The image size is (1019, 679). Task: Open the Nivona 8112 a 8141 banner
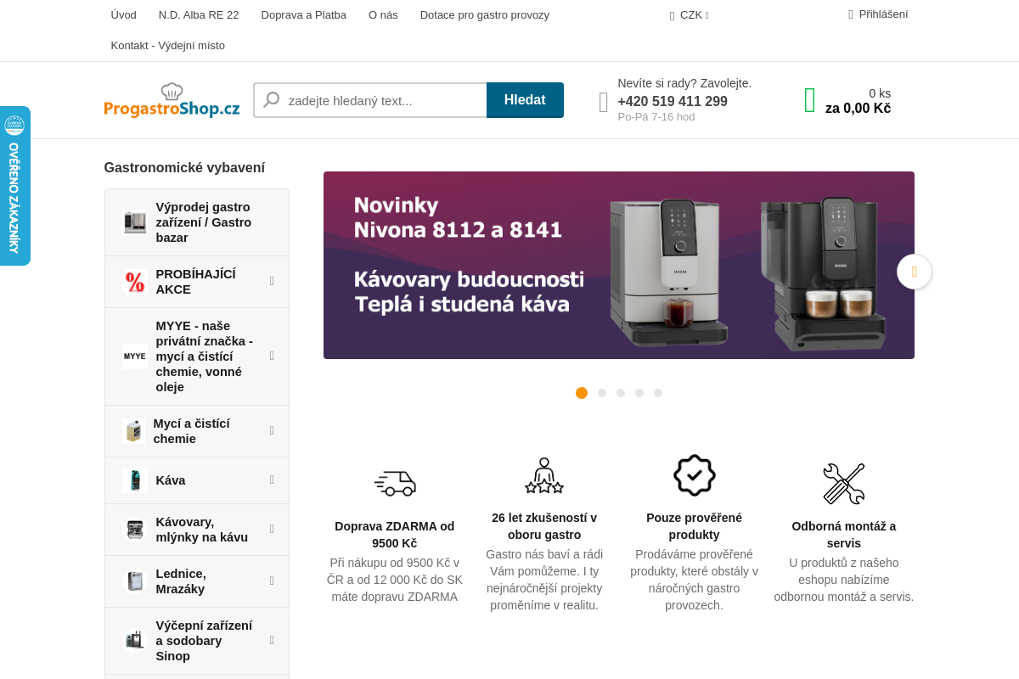pos(619,265)
